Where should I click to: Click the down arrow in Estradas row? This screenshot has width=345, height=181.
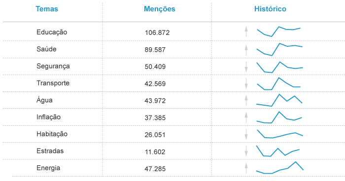pyautogui.click(x=246, y=151)
